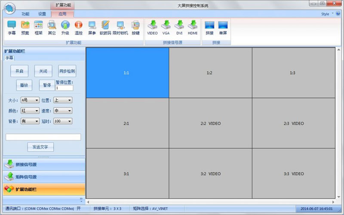344x215 pixels.
Task: Click the help question mark icon
Action: coord(338,14)
